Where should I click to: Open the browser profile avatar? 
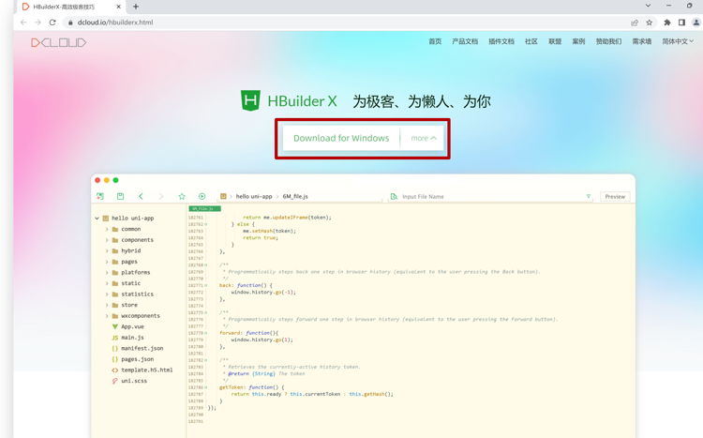(x=696, y=23)
